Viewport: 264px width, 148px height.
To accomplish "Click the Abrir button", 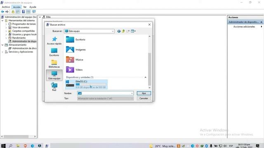I will pos(144,93).
